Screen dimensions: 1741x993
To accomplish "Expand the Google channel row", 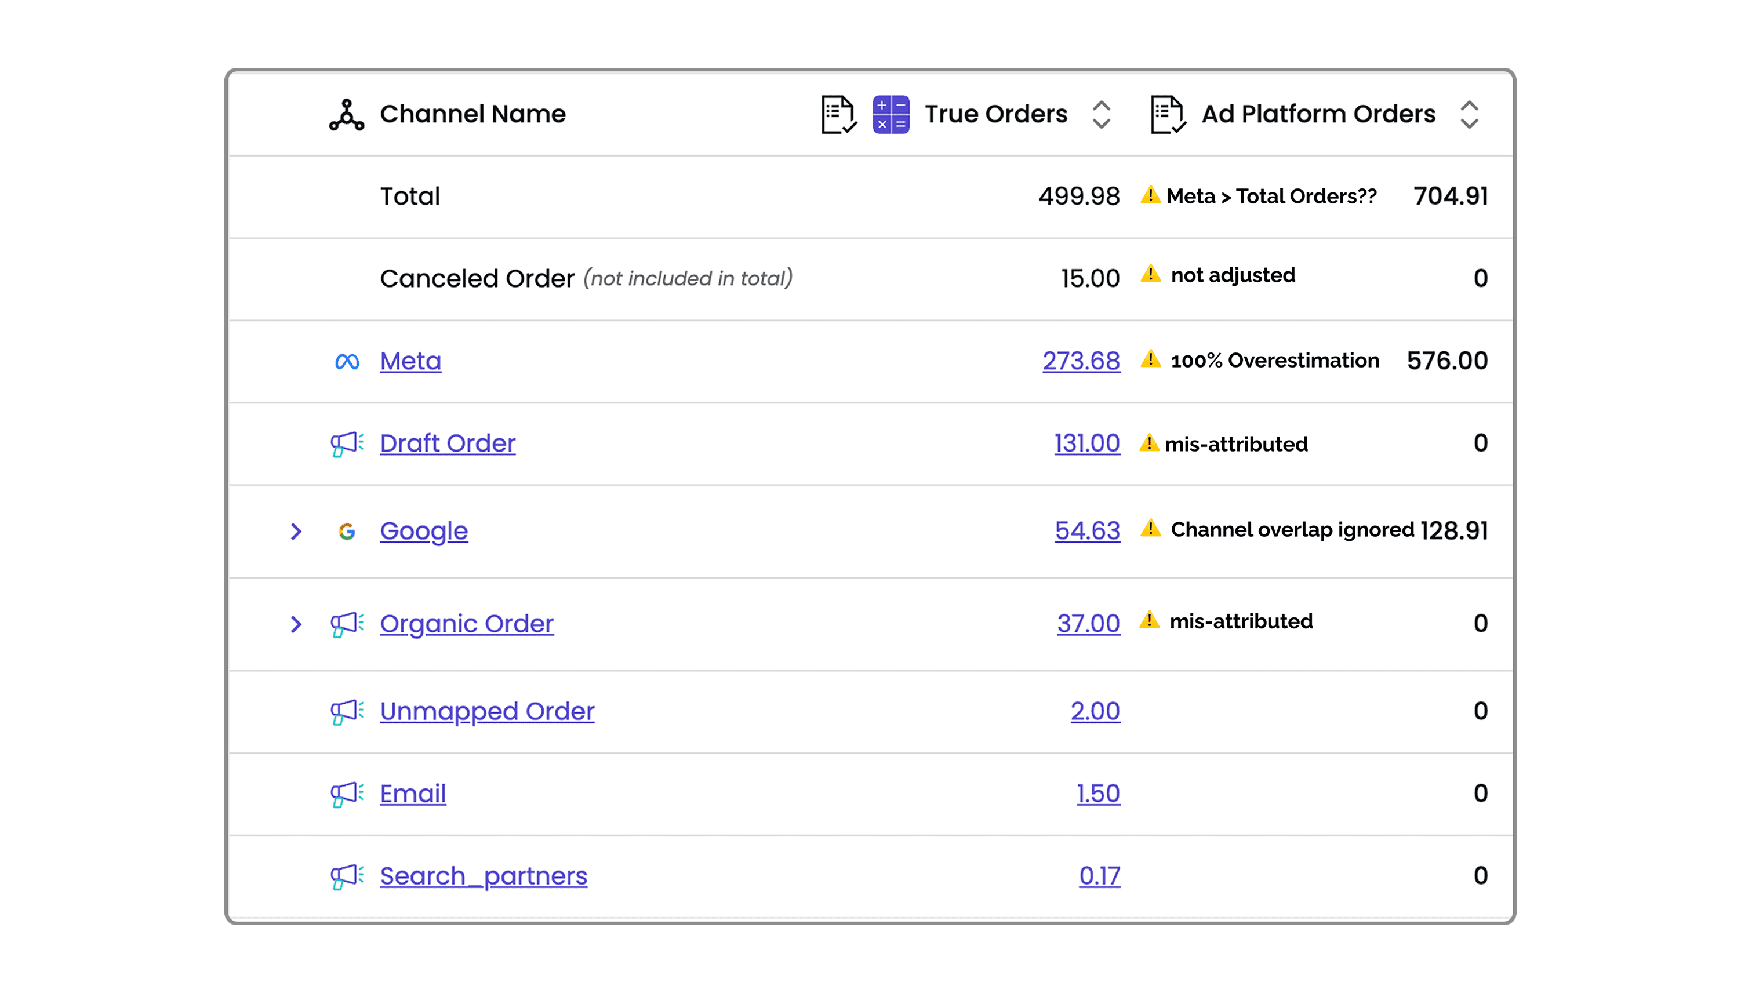I will pos(296,532).
